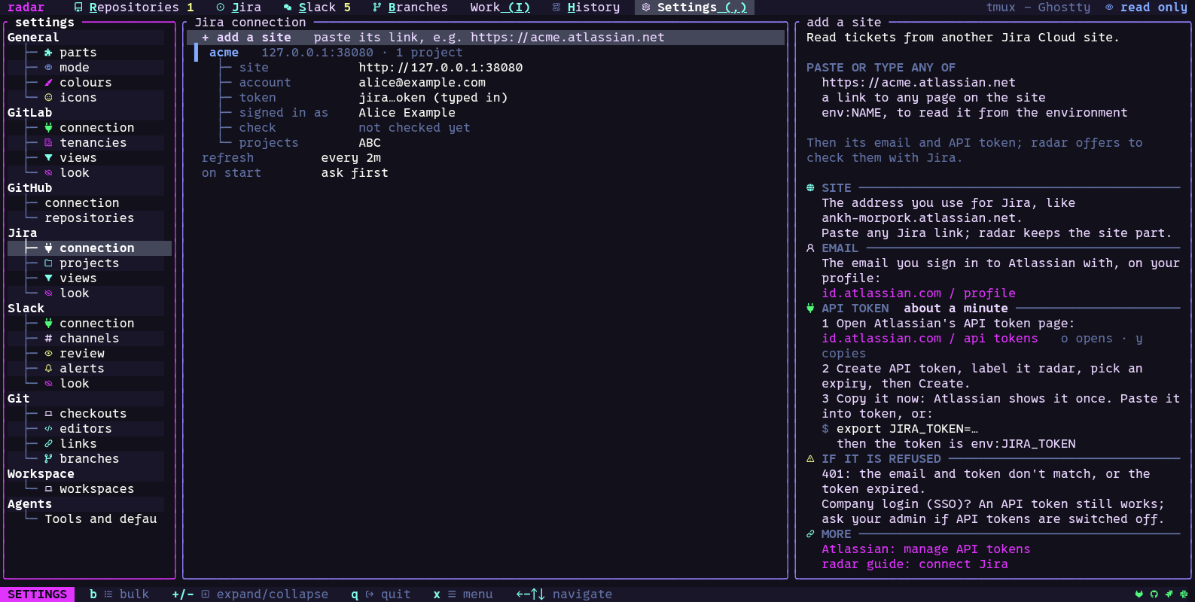Click the GitHub status icon in the status bar
The width and height of the screenshot is (1195, 602).
(x=1154, y=594)
